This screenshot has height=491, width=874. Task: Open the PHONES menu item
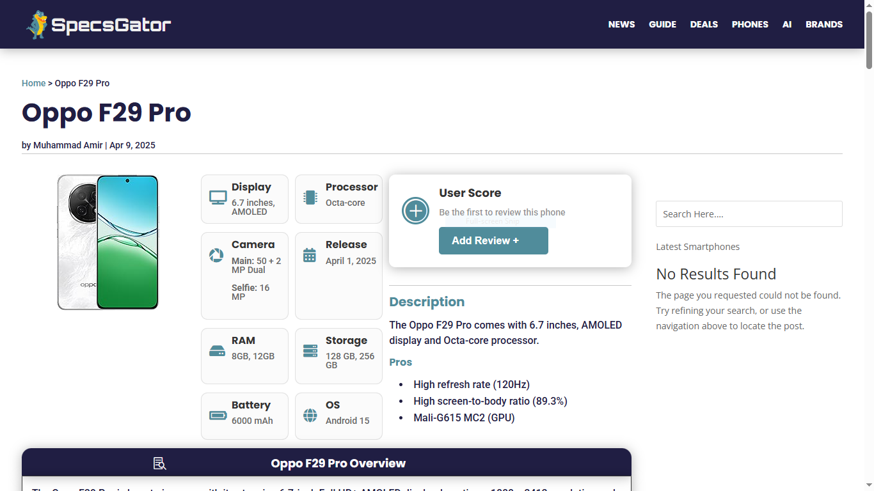pyautogui.click(x=750, y=24)
